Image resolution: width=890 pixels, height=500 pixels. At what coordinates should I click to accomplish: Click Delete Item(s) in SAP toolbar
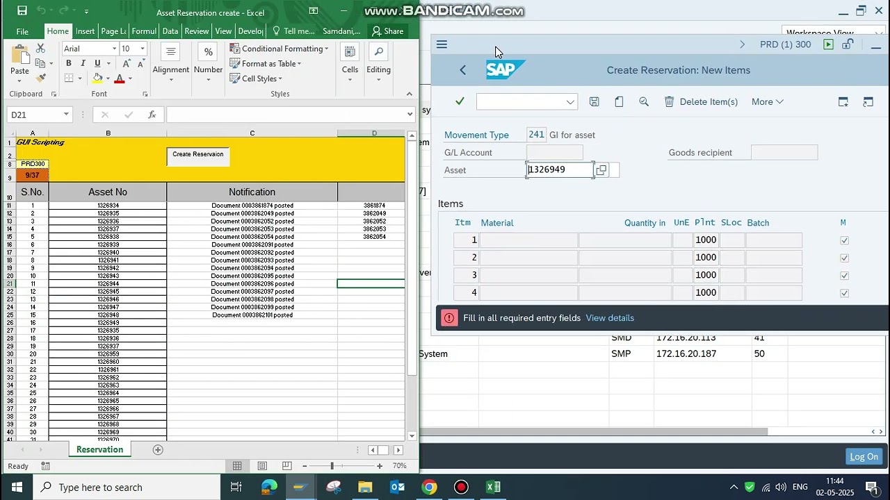[701, 101]
